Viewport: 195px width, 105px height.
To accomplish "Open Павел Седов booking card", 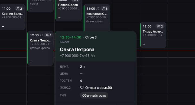I will pyautogui.click(x=69, y=10).
